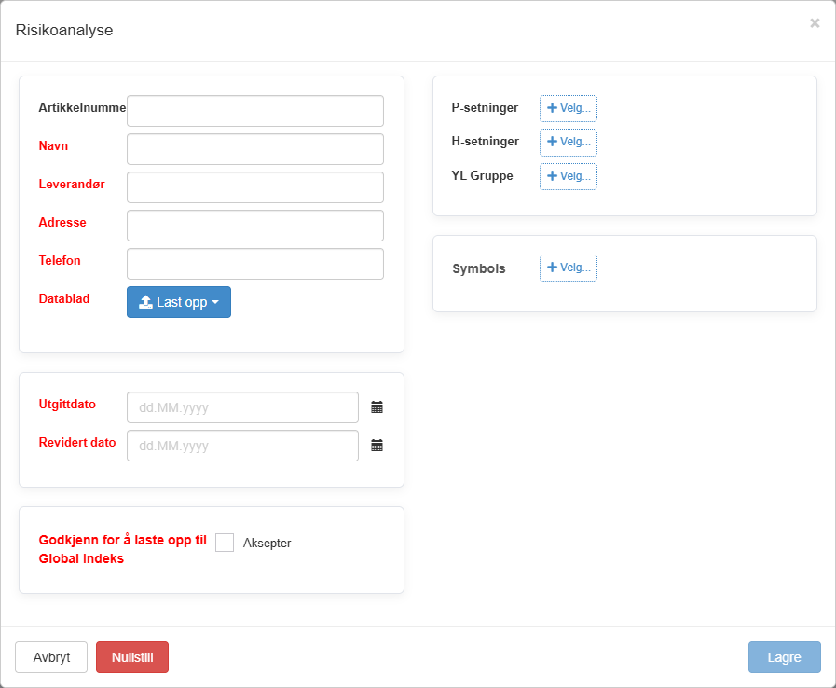Choose P-setninger via Velg button
The image size is (836, 688).
point(569,108)
